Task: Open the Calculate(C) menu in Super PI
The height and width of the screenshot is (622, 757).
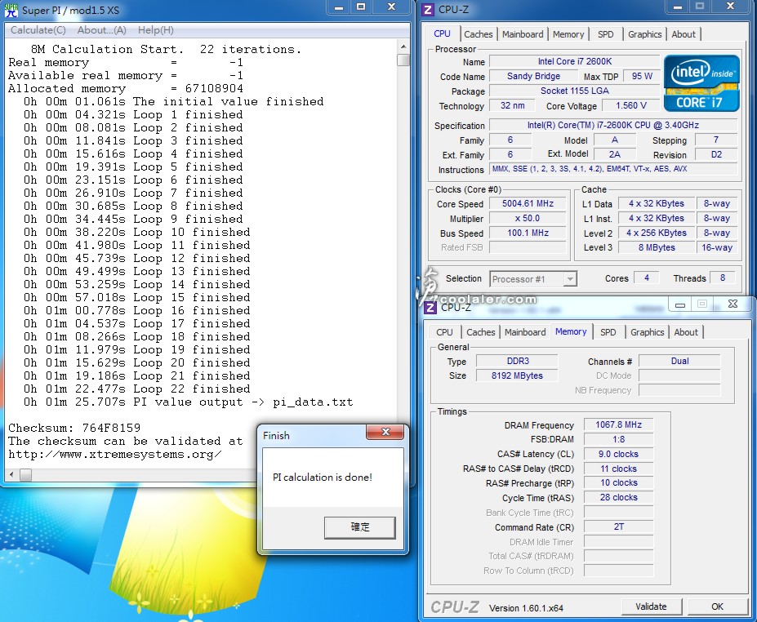Action: click(38, 30)
